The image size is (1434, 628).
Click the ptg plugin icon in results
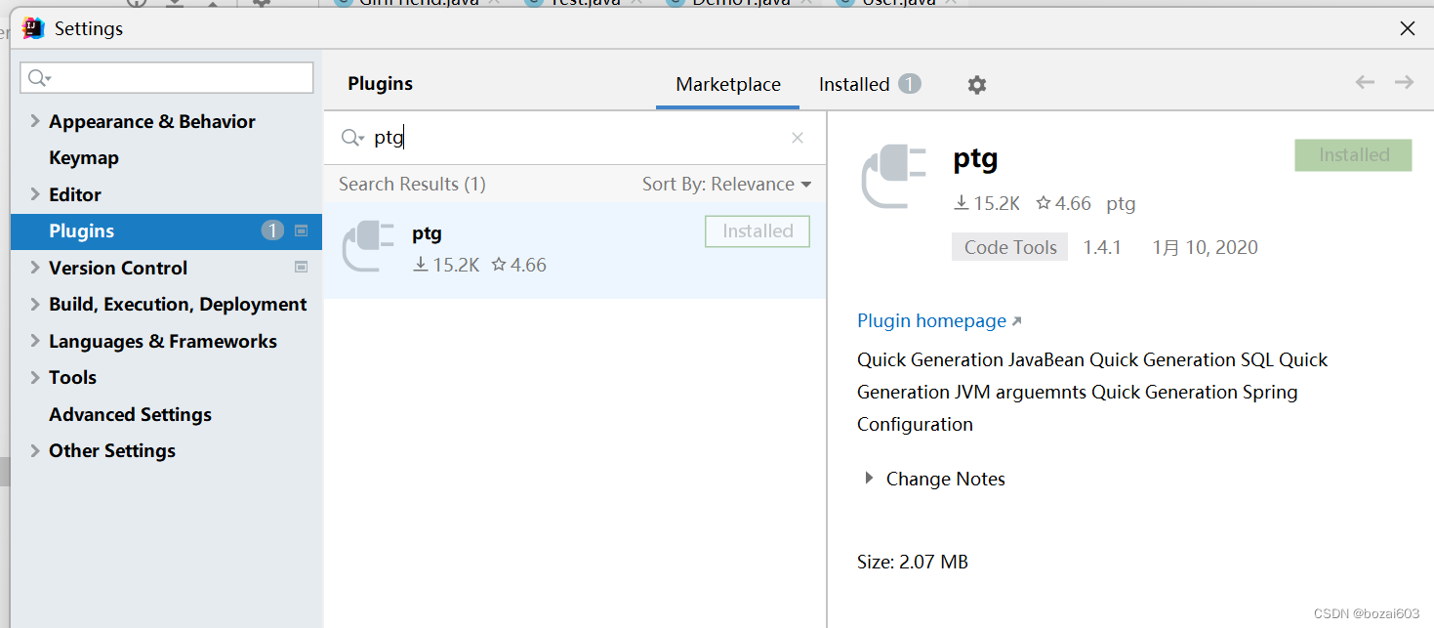tap(368, 247)
